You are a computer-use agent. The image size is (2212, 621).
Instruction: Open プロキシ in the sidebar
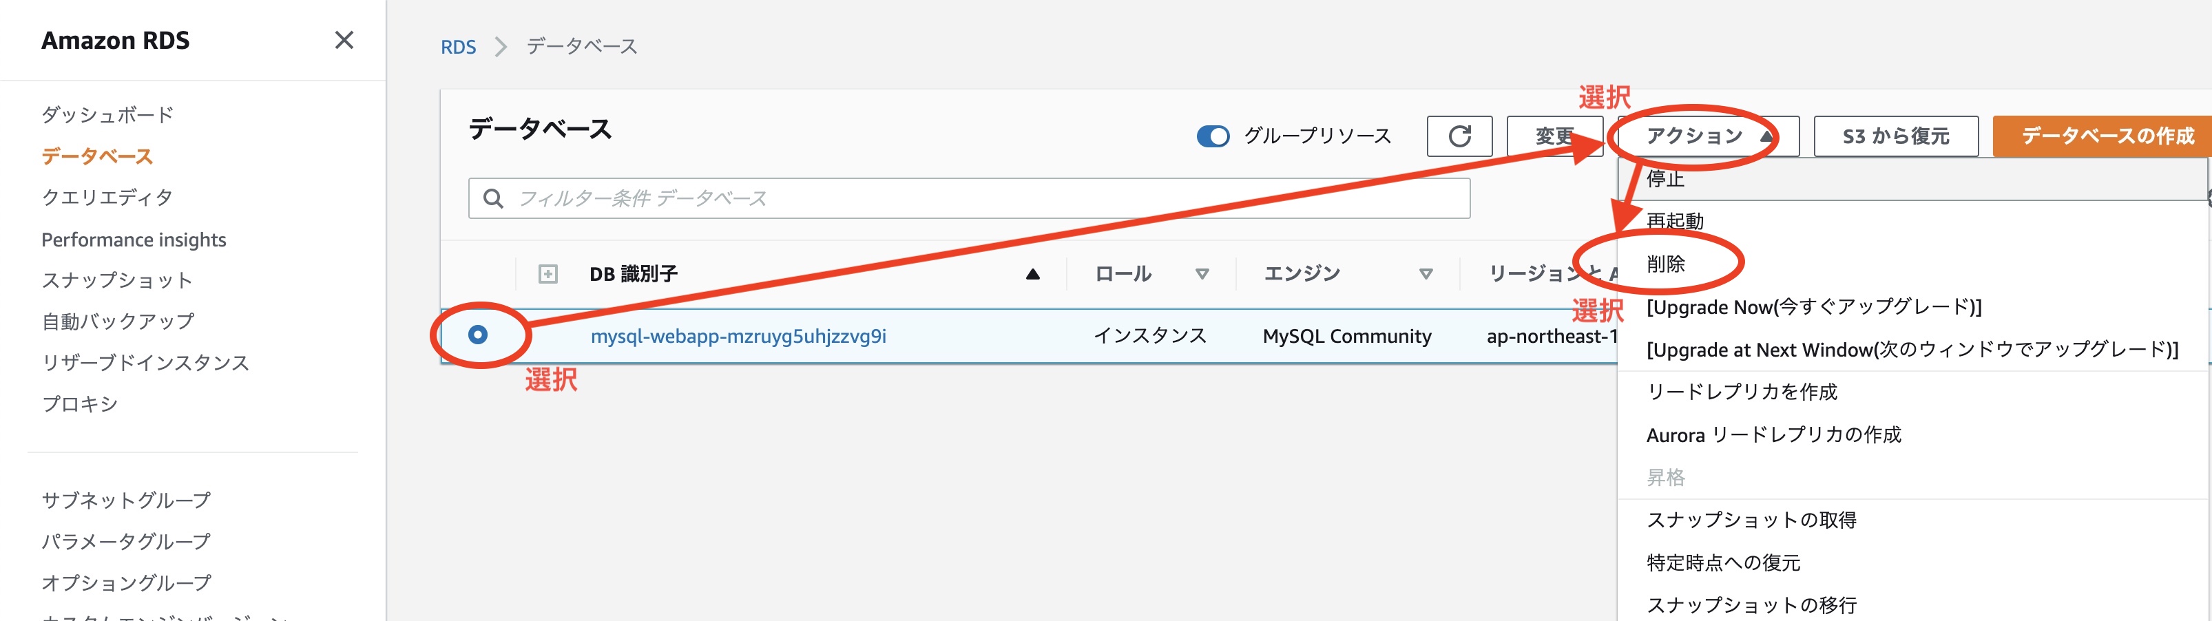tap(79, 403)
